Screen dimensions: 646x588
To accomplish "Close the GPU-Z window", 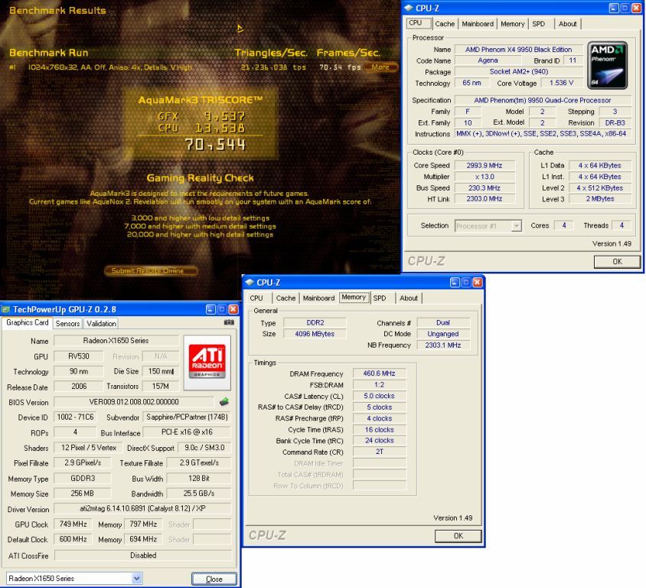I will pos(233,309).
